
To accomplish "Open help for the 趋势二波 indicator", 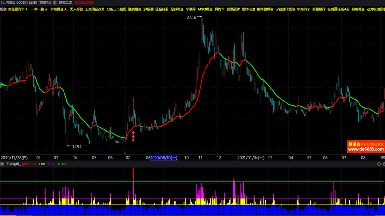I will pos(54,3).
